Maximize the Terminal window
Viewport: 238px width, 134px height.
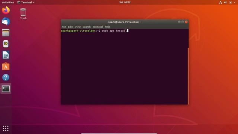(183, 22)
